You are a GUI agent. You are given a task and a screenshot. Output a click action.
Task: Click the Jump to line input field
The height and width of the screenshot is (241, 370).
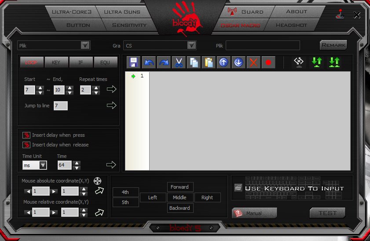61,106
